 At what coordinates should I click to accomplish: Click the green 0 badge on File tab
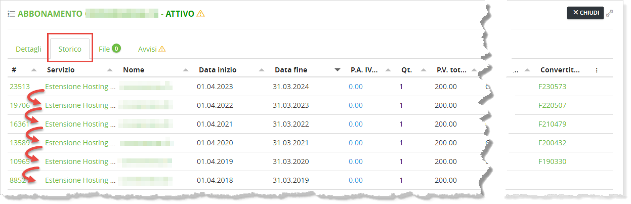tap(116, 49)
